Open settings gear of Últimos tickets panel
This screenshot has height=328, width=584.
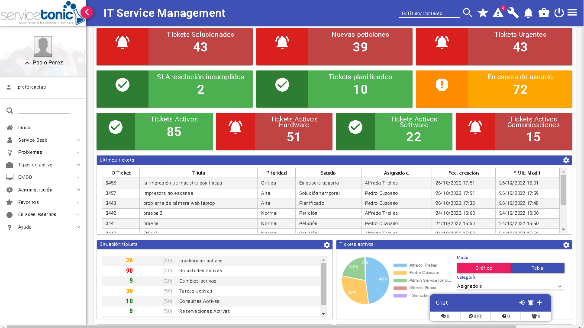(x=566, y=160)
